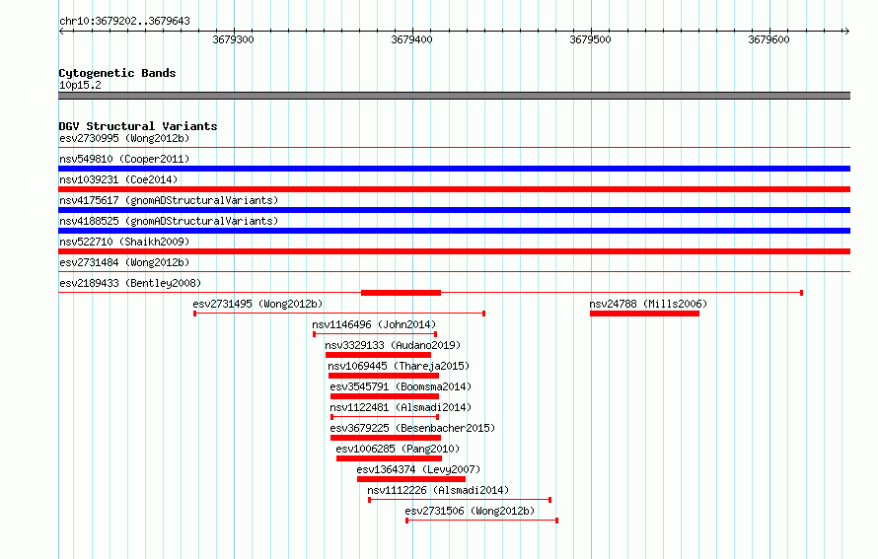This screenshot has width=878, height=559.
Task: Click the chr10:3679202..3679643 region label
Action: [125, 21]
